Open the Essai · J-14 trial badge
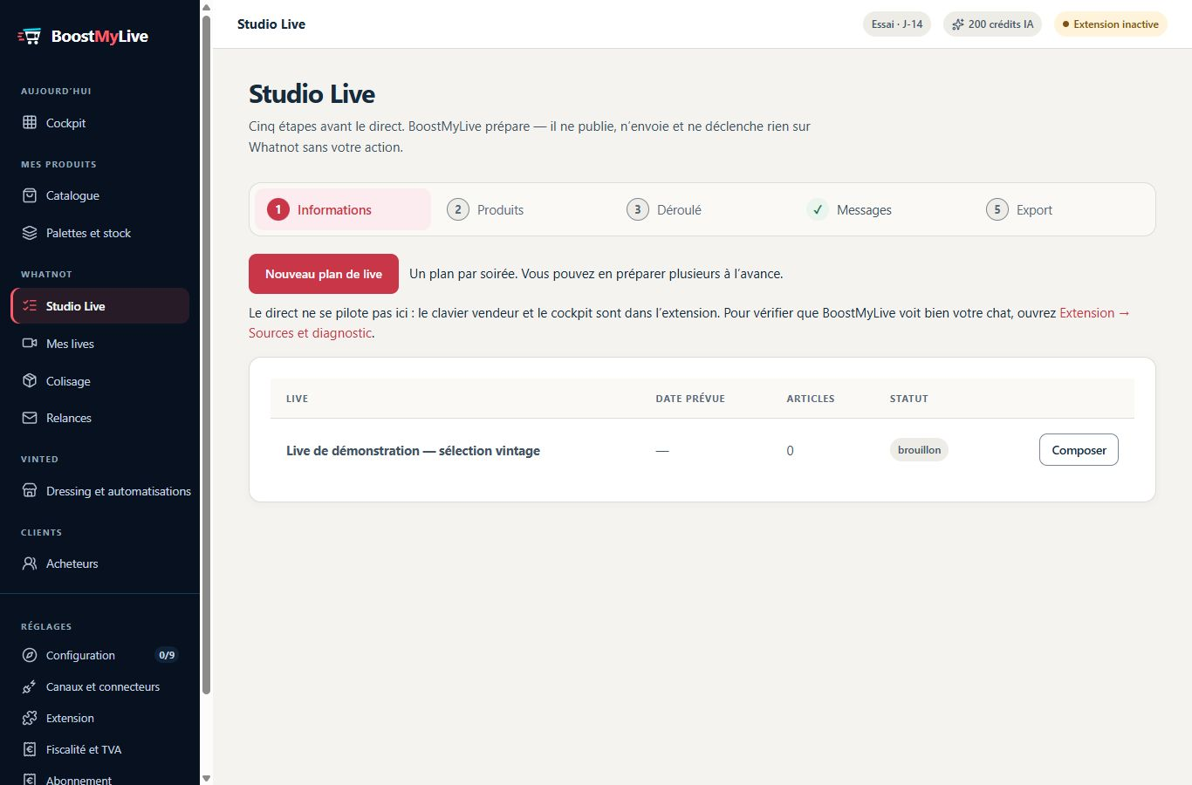Viewport: 1192px width, 785px height. tap(897, 24)
